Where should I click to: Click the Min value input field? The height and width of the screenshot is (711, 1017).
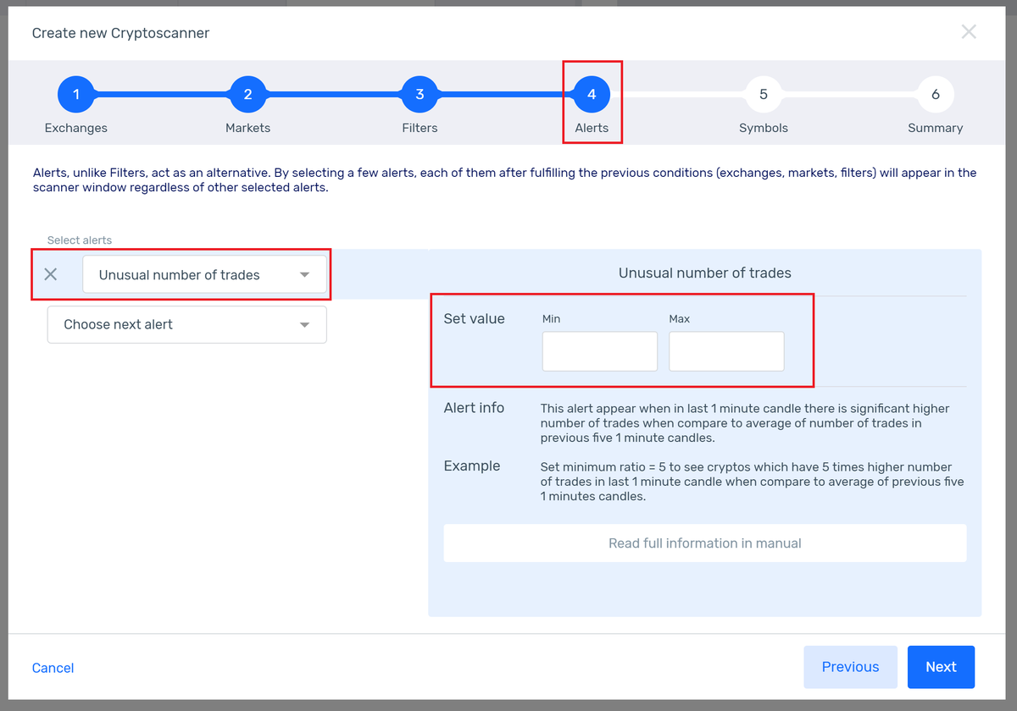point(600,351)
